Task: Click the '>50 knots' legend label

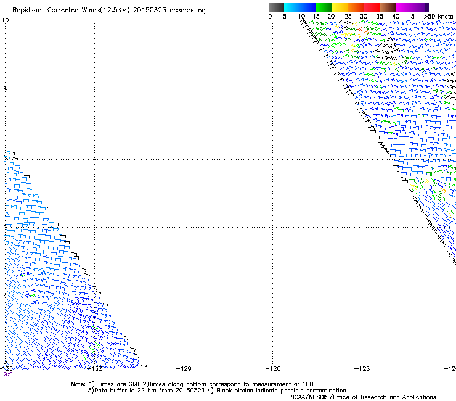Action: [x=439, y=17]
